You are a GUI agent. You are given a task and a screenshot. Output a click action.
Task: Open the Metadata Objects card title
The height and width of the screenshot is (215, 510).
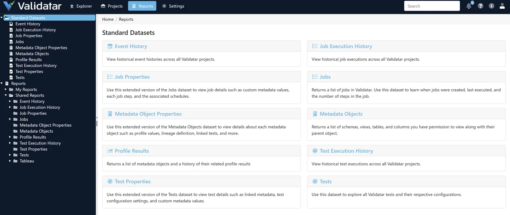pos(341,114)
